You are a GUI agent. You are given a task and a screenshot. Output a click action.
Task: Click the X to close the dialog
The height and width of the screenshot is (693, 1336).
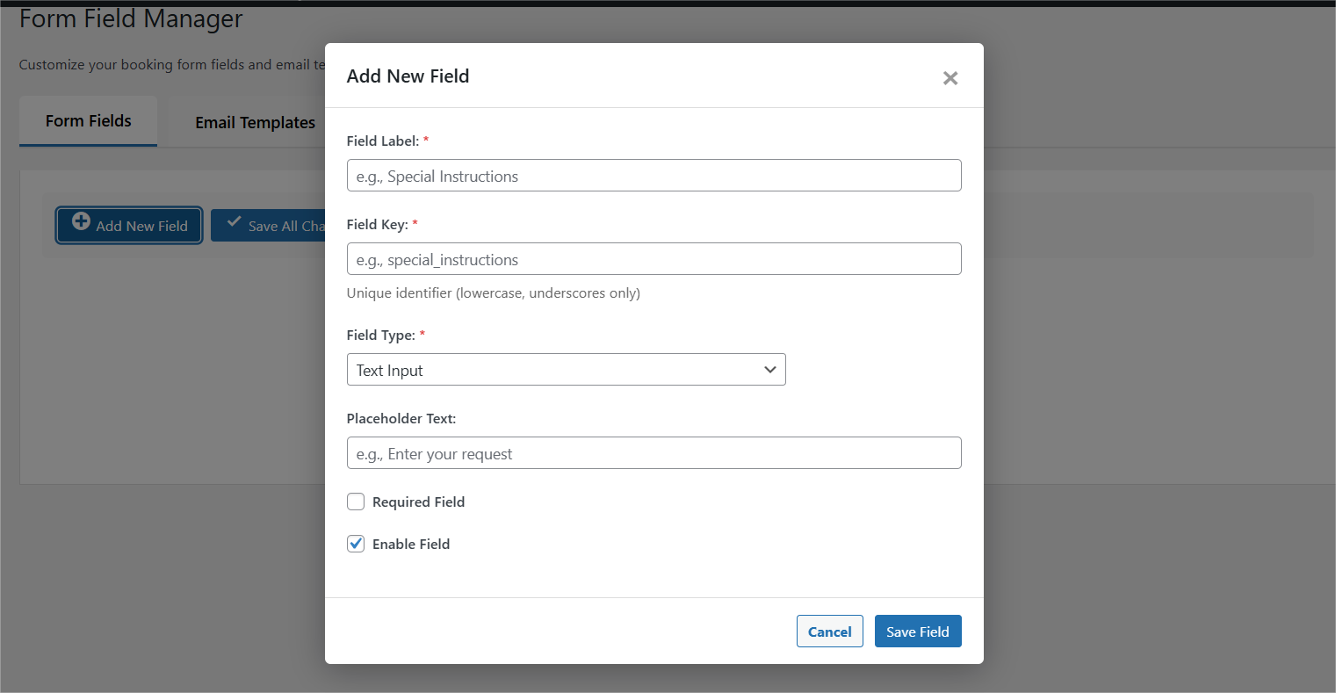(950, 78)
